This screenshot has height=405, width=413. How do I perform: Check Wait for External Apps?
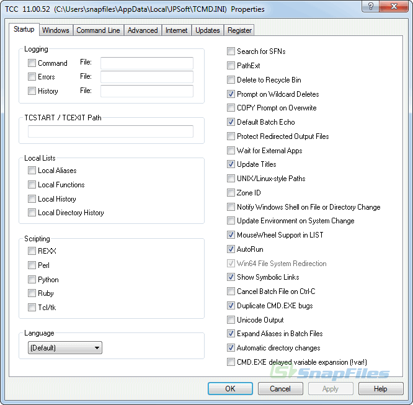(x=231, y=150)
